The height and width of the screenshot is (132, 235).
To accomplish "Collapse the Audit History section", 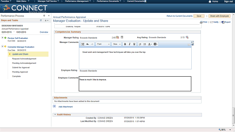I will click(55, 115).
